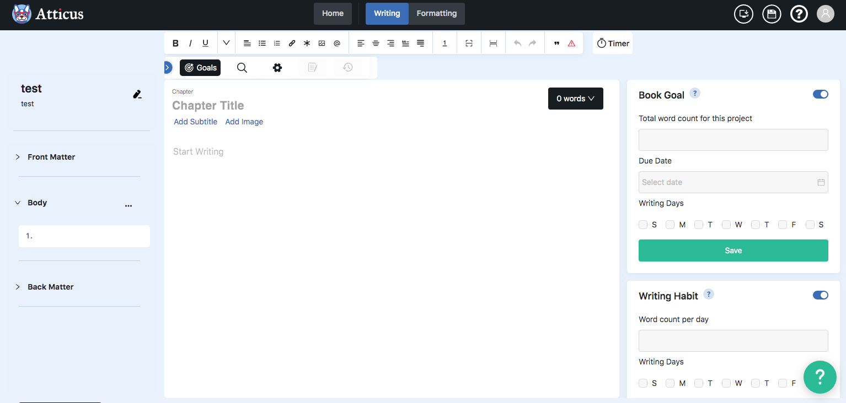Screen dimensions: 846x403
Task: Open the 0 words count dropdown
Action: 575,99
